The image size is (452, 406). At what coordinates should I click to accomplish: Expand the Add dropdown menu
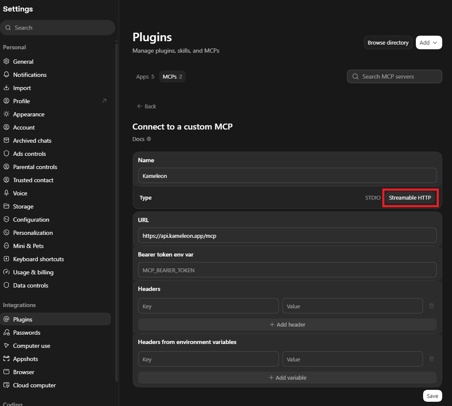pyautogui.click(x=429, y=42)
